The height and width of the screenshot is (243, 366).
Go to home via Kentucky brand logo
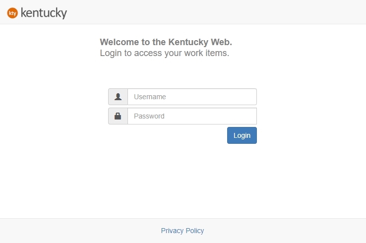click(37, 13)
